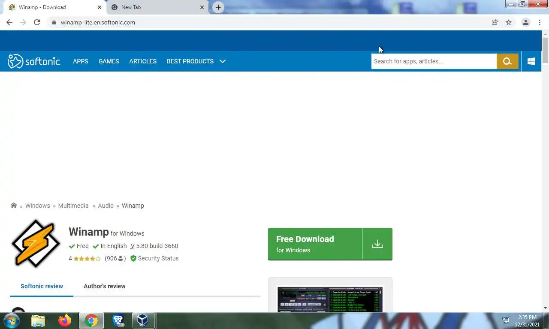Reload the page with the refresh icon
The width and height of the screenshot is (549, 329).
tap(37, 22)
